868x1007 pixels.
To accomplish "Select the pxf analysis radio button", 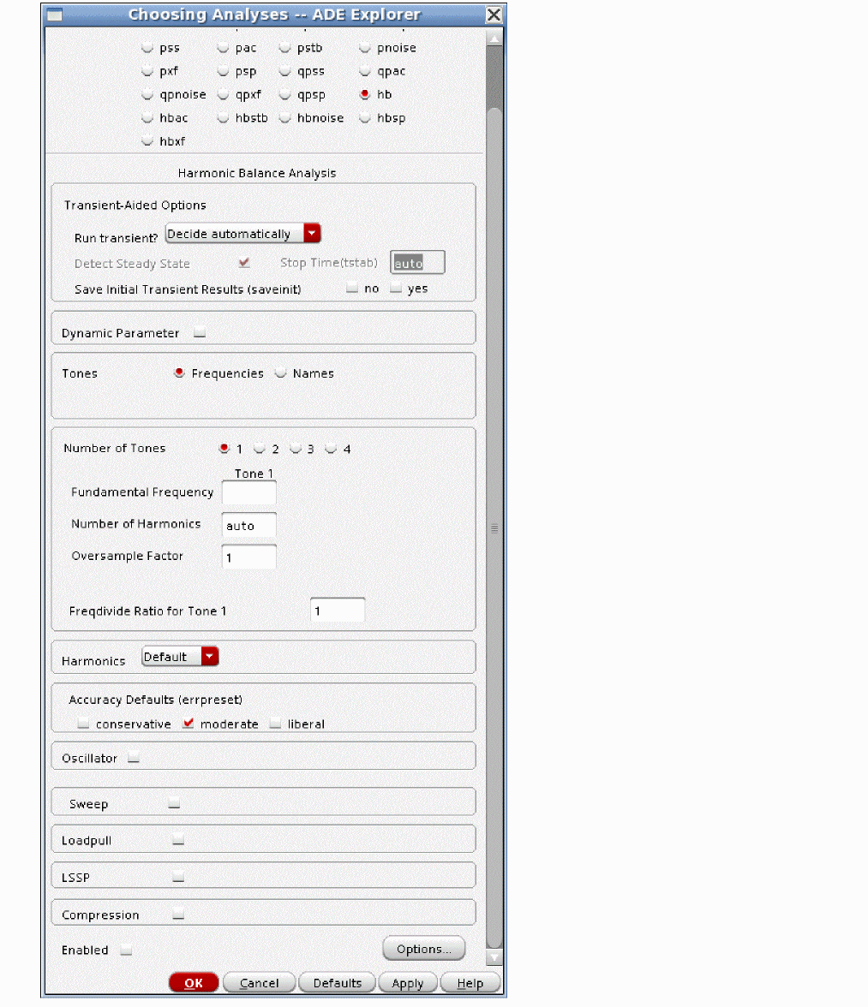I will pos(147,71).
